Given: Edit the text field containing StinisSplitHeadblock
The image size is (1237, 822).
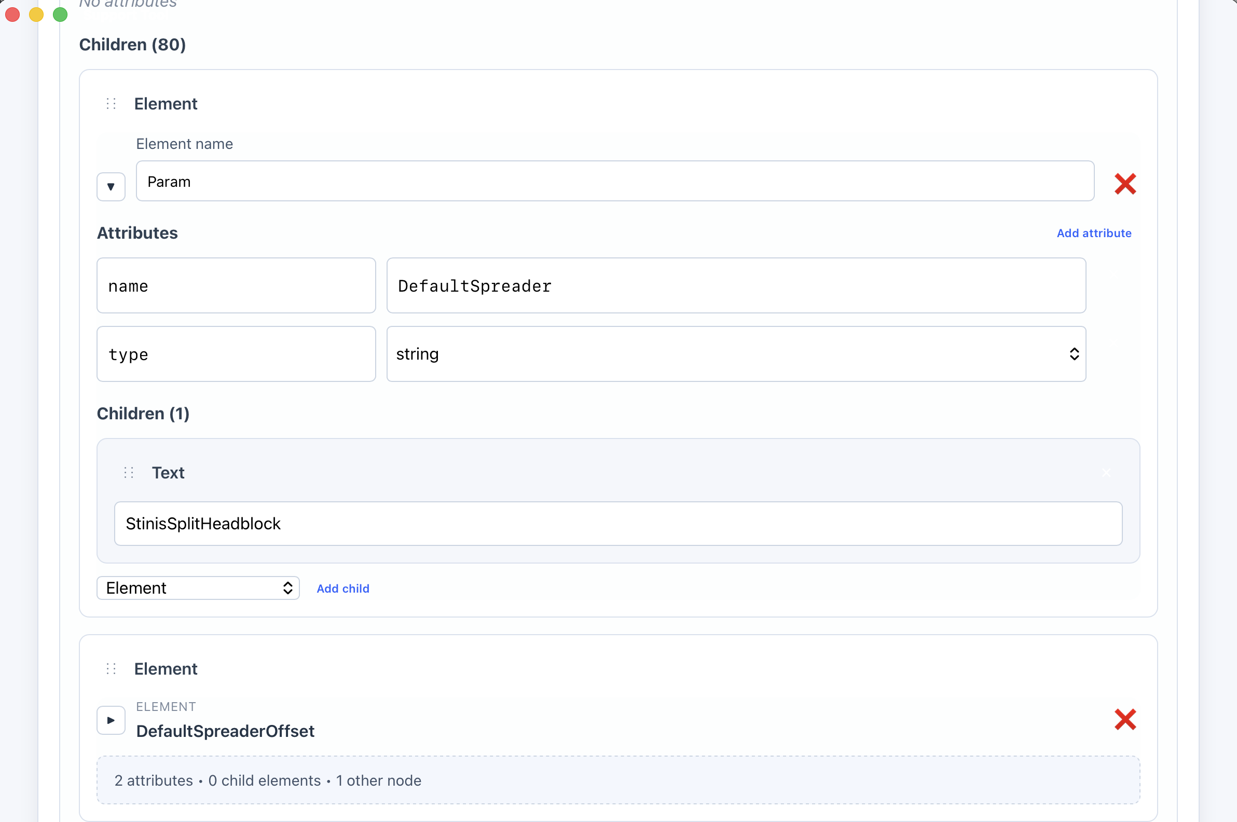Looking at the screenshot, I should click(x=618, y=524).
